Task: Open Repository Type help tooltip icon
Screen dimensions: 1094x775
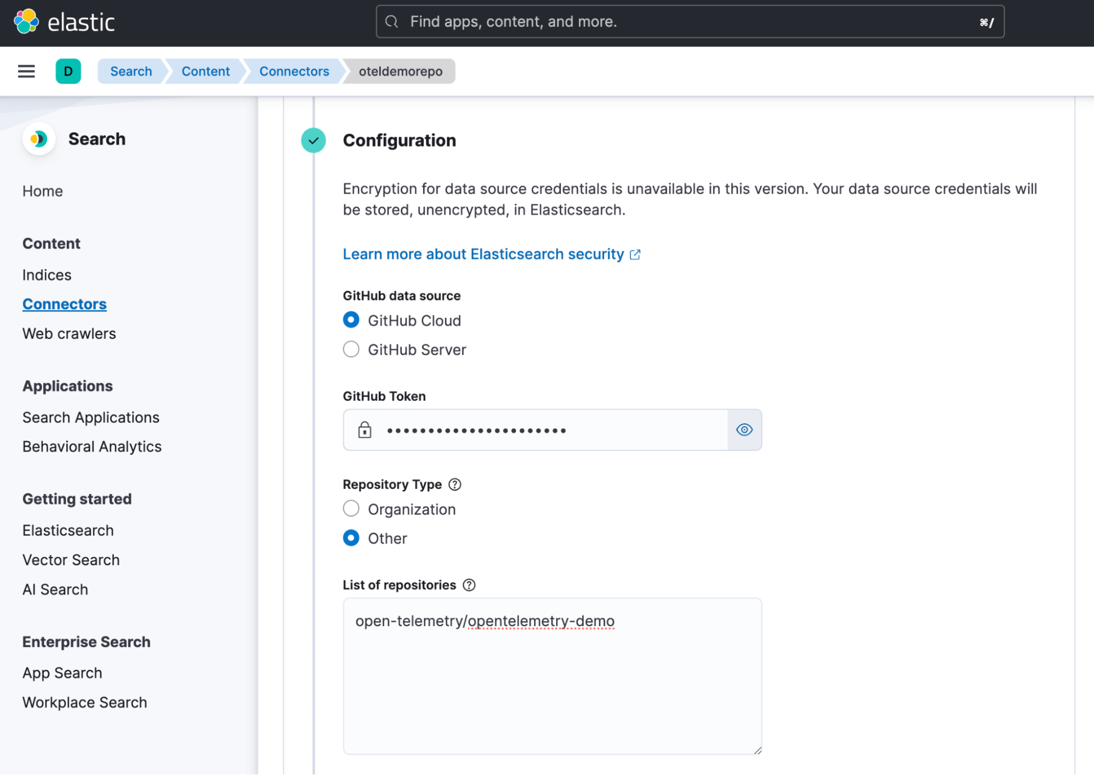Action: pos(455,484)
